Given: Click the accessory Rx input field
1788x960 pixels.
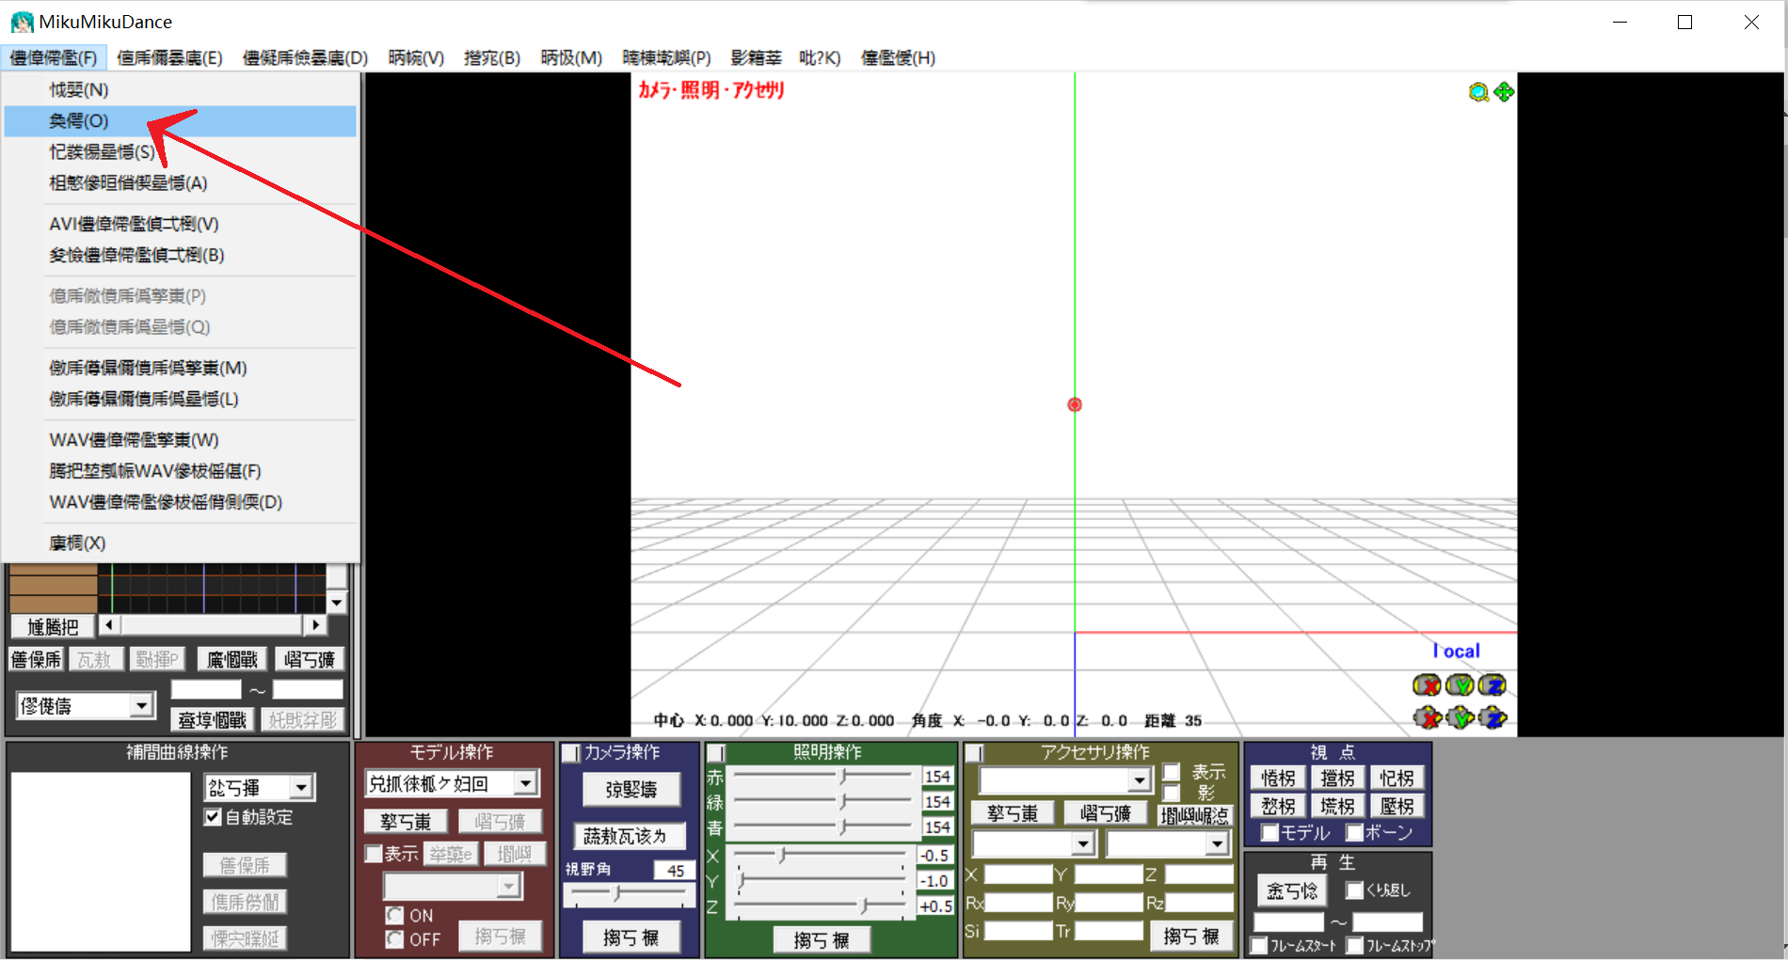Looking at the screenshot, I should (1018, 904).
